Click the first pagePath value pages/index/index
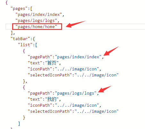145x129 pixels. 78,57
